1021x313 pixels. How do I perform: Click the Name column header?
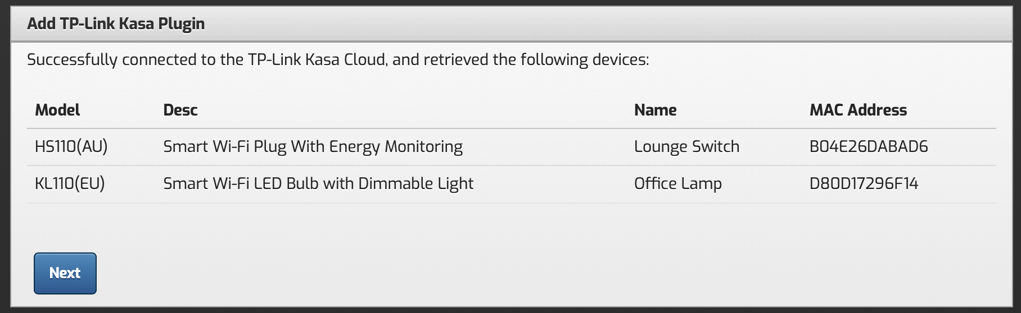(655, 110)
